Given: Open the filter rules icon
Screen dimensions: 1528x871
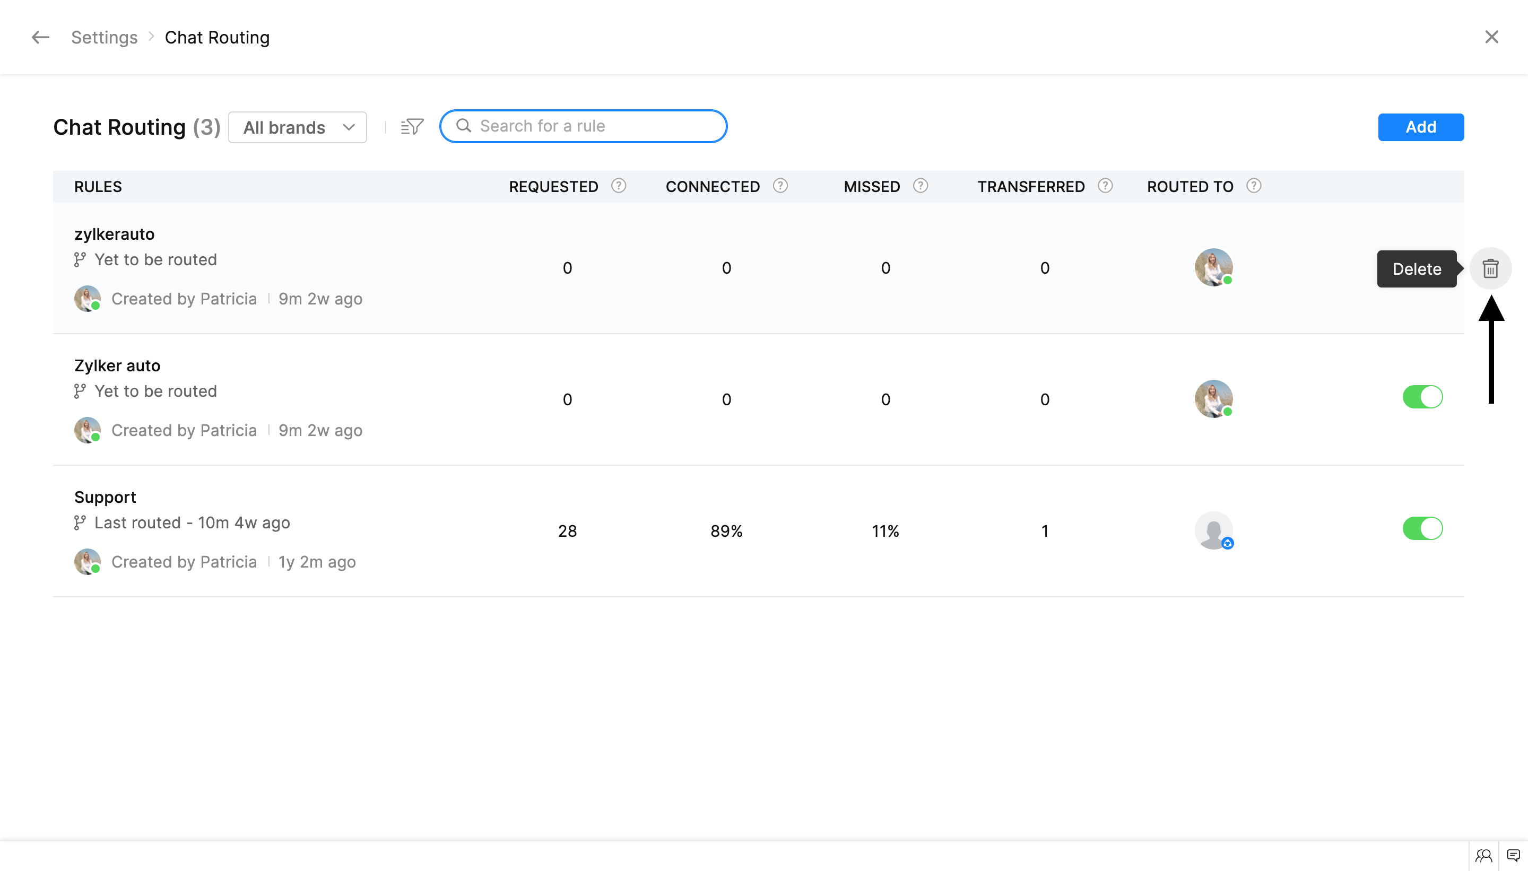Looking at the screenshot, I should 412,126.
